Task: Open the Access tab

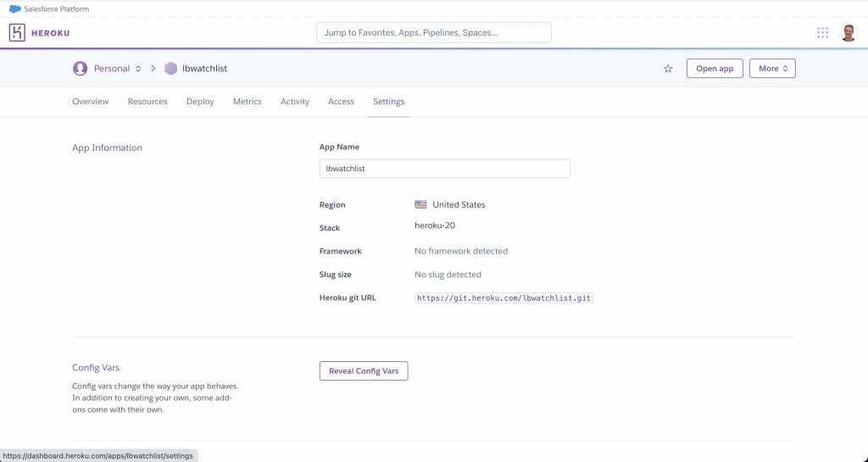Action: tap(341, 102)
